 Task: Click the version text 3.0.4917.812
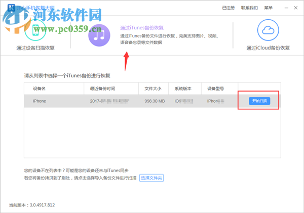[x=42, y=205]
